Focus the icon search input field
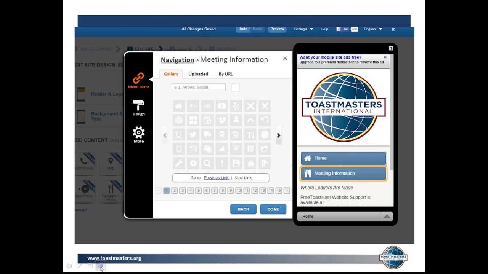 [x=198, y=88]
